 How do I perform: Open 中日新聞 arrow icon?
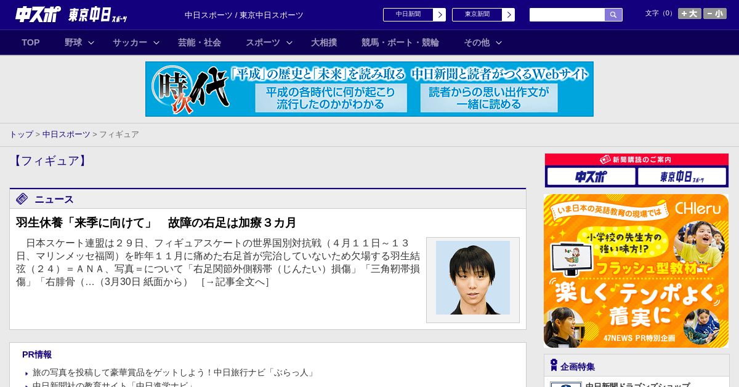tap(440, 15)
